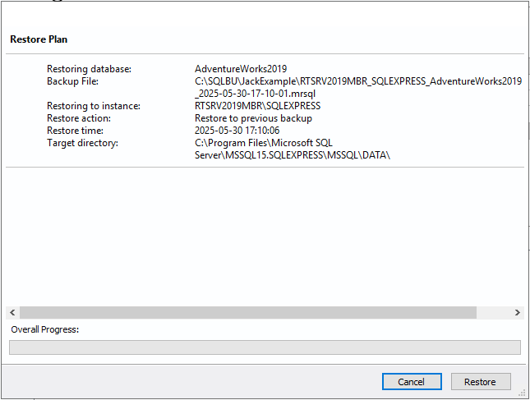Click the 'Overall Progress:' label
The width and height of the screenshot is (530, 400).
pyautogui.click(x=45, y=329)
